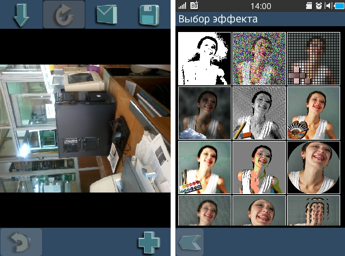Tap the signal strength bars icon
This screenshot has height=256, width=345.
182,6
